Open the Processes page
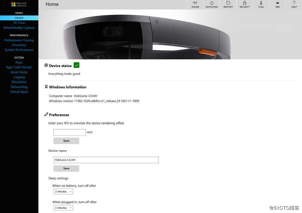Viewport: 302px width, 213px height. point(19,45)
